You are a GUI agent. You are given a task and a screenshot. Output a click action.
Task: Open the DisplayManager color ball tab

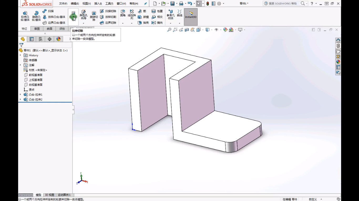(x=58, y=39)
